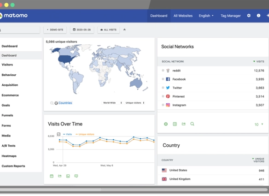
Task: Click the Pinterest logo icon
Action: tap(168, 96)
